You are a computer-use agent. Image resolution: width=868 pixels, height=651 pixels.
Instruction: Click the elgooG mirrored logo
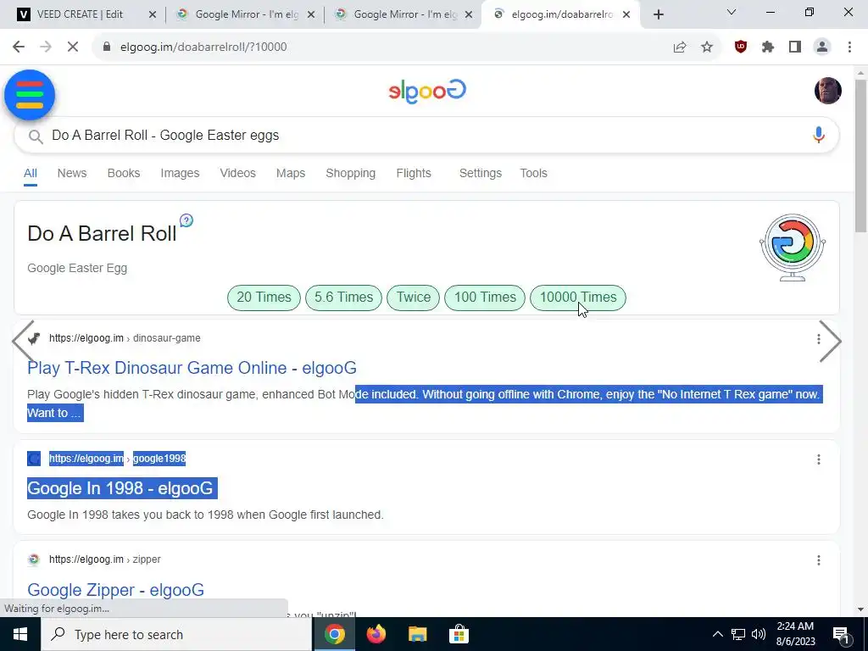click(x=427, y=92)
